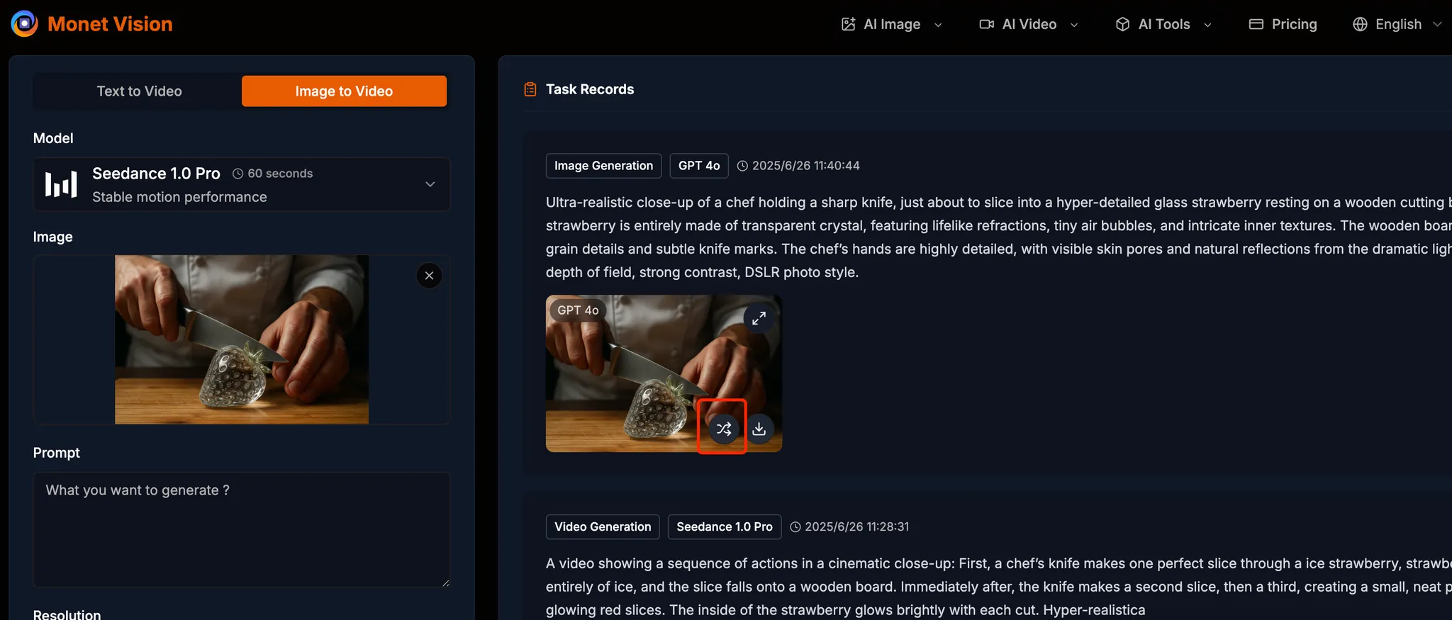Click the Image Generation tag
Screen dimensions: 1452x620
pos(603,166)
